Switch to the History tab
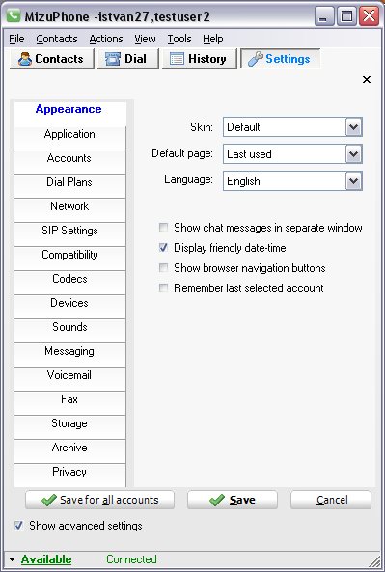This screenshot has width=385, height=572. (x=199, y=59)
